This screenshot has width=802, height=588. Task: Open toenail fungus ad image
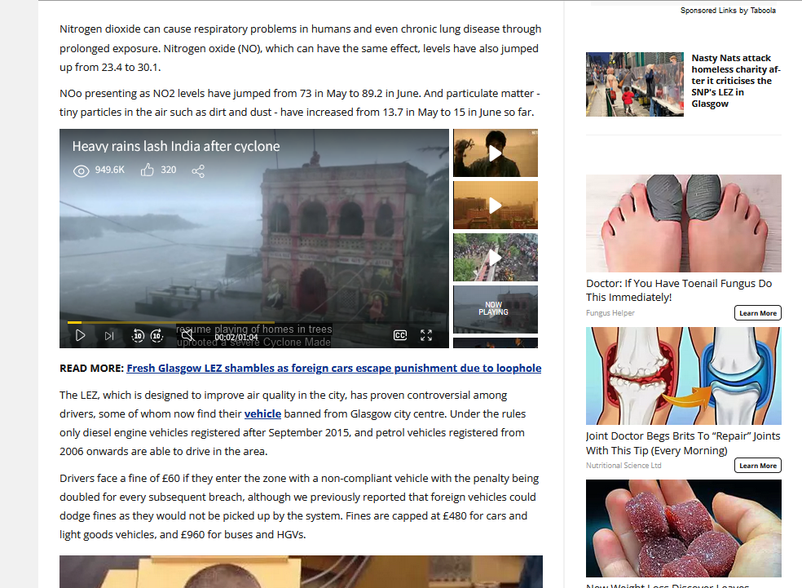click(x=684, y=223)
